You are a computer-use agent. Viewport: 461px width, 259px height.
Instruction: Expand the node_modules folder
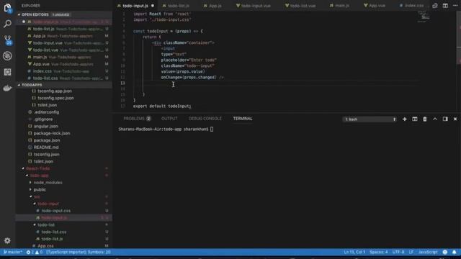[x=48, y=182]
